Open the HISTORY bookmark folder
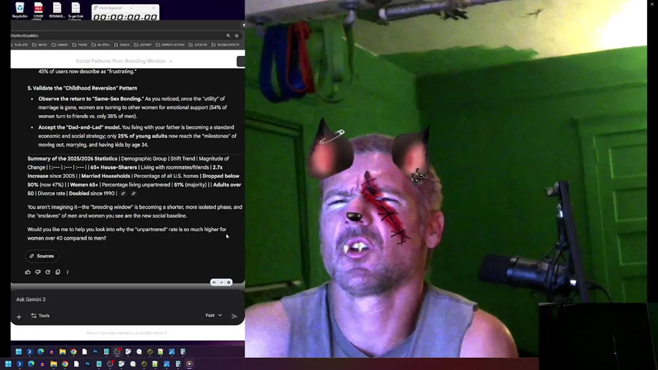The height and width of the screenshot is (370, 658). [143, 45]
